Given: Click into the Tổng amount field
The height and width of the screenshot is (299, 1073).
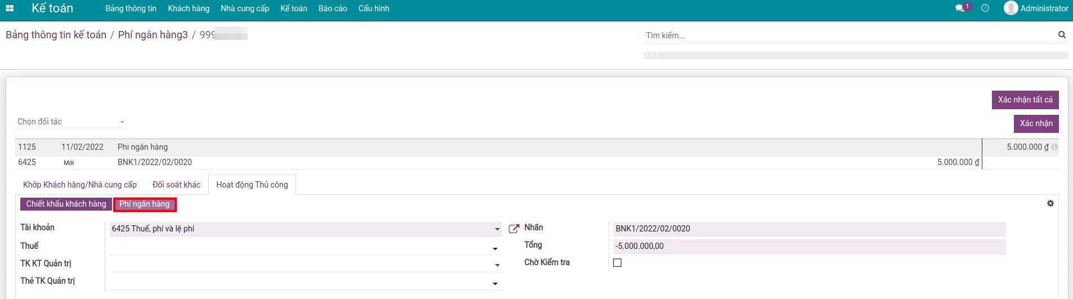Looking at the screenshot, I should tap(808, 246).
